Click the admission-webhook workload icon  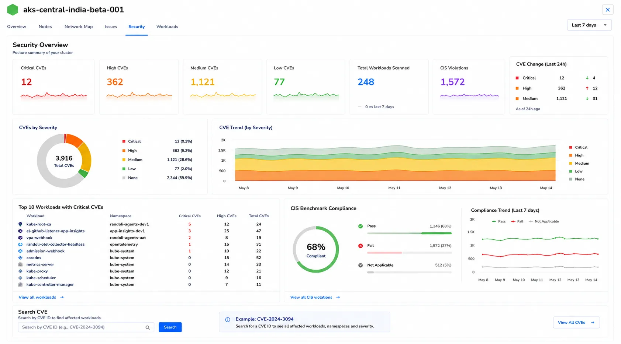(x=20, y=251)
